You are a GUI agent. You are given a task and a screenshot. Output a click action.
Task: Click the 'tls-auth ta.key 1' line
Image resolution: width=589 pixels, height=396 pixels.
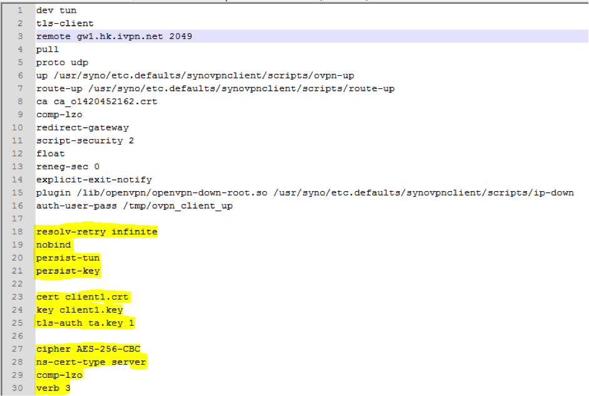[85, 323]
